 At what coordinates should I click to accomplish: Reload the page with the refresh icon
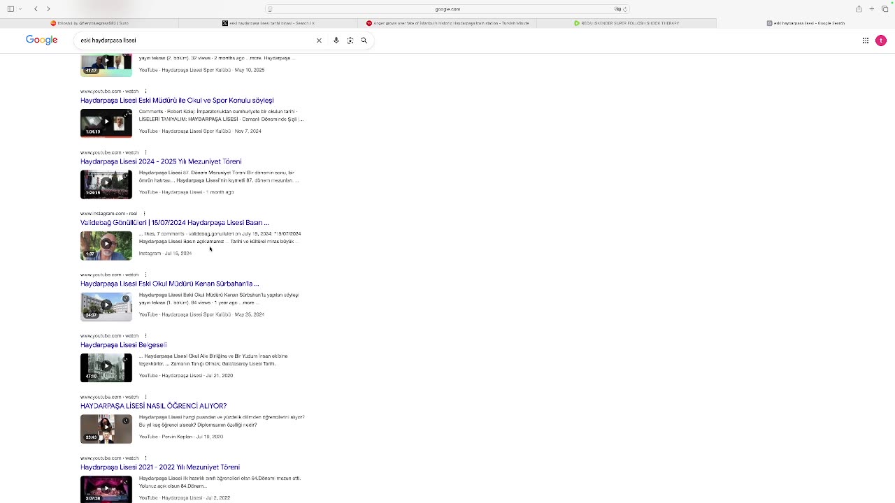pyautogui.click(x=625, y=9)
